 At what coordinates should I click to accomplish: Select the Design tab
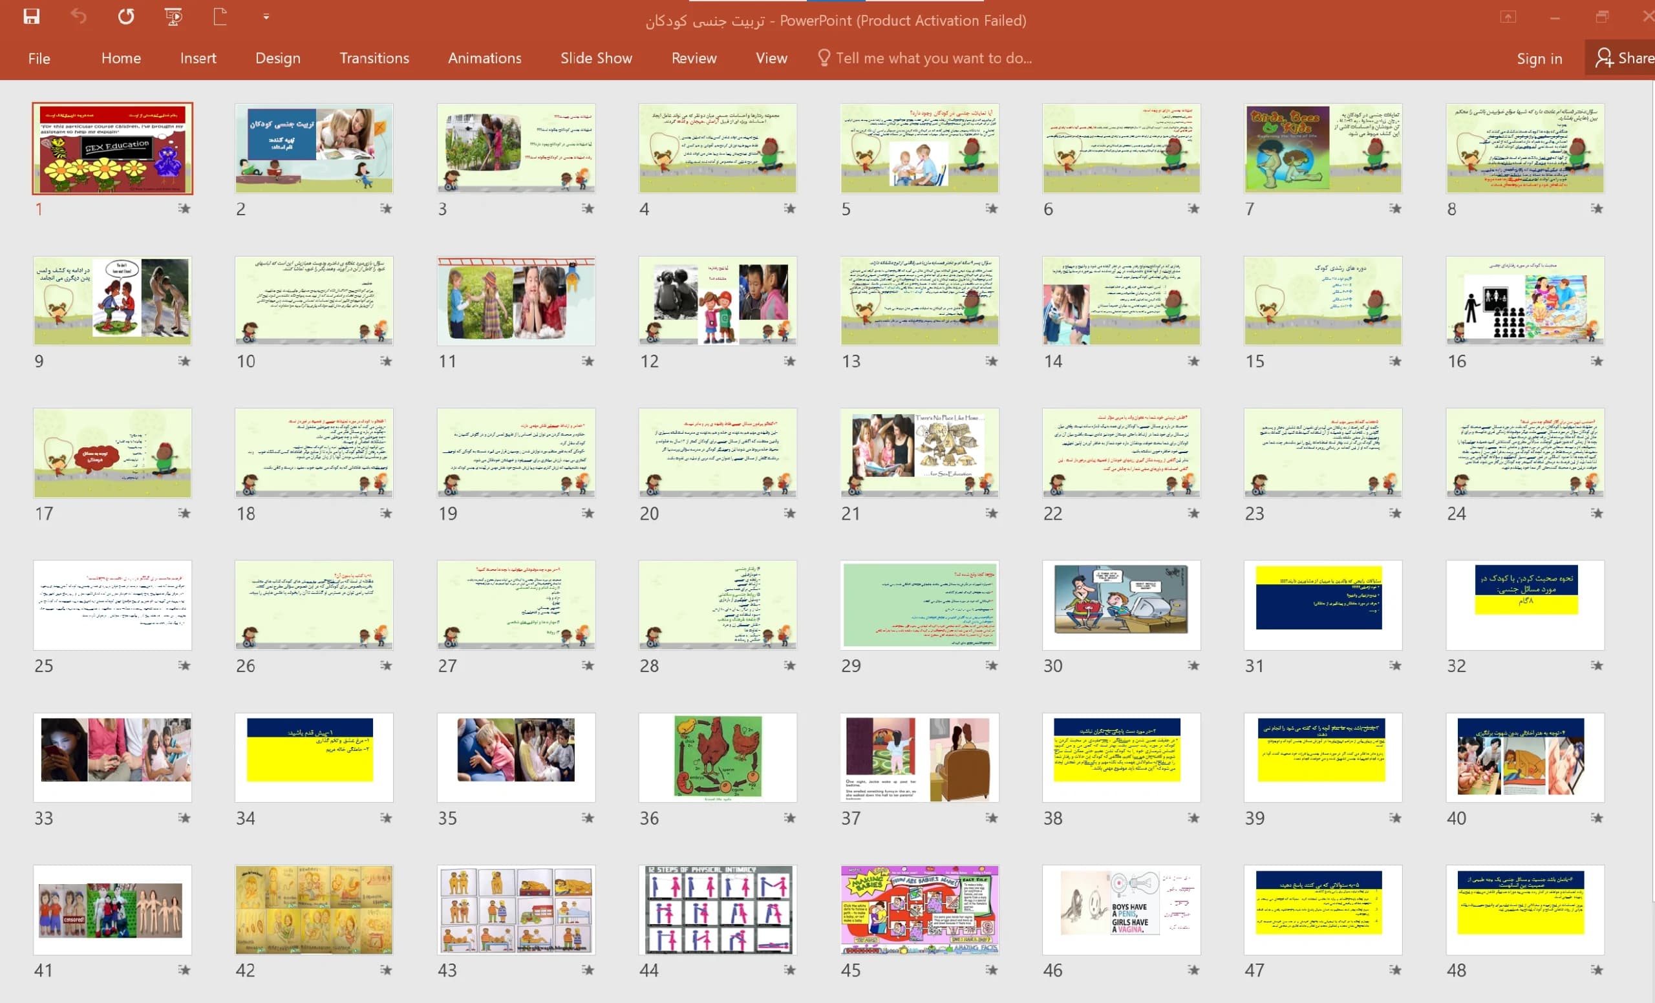click(277, 58)
